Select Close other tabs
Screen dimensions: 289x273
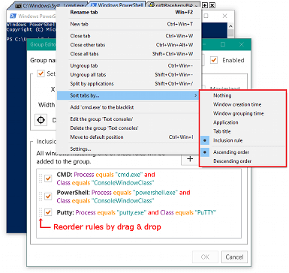(x=128, y=45)
